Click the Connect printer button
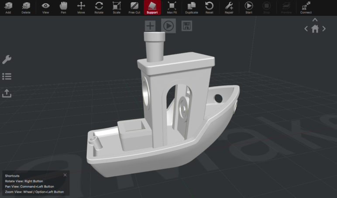This screenshot has height=198, width=337. pos(306,7)
